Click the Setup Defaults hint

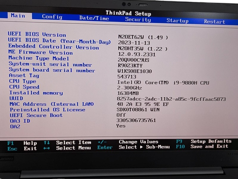[x=211, y=141]
